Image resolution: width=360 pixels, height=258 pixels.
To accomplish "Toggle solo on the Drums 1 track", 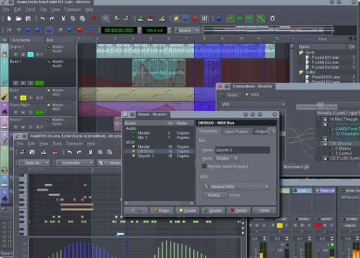I will [31, 54].
